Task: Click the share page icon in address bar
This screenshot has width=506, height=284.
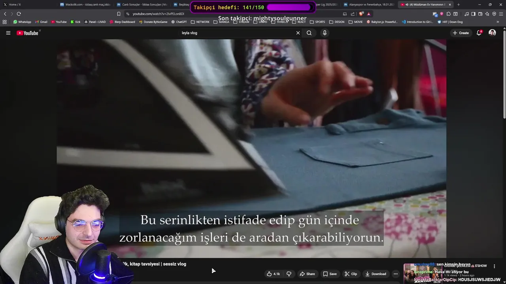Action: click(x=353, y=14)
